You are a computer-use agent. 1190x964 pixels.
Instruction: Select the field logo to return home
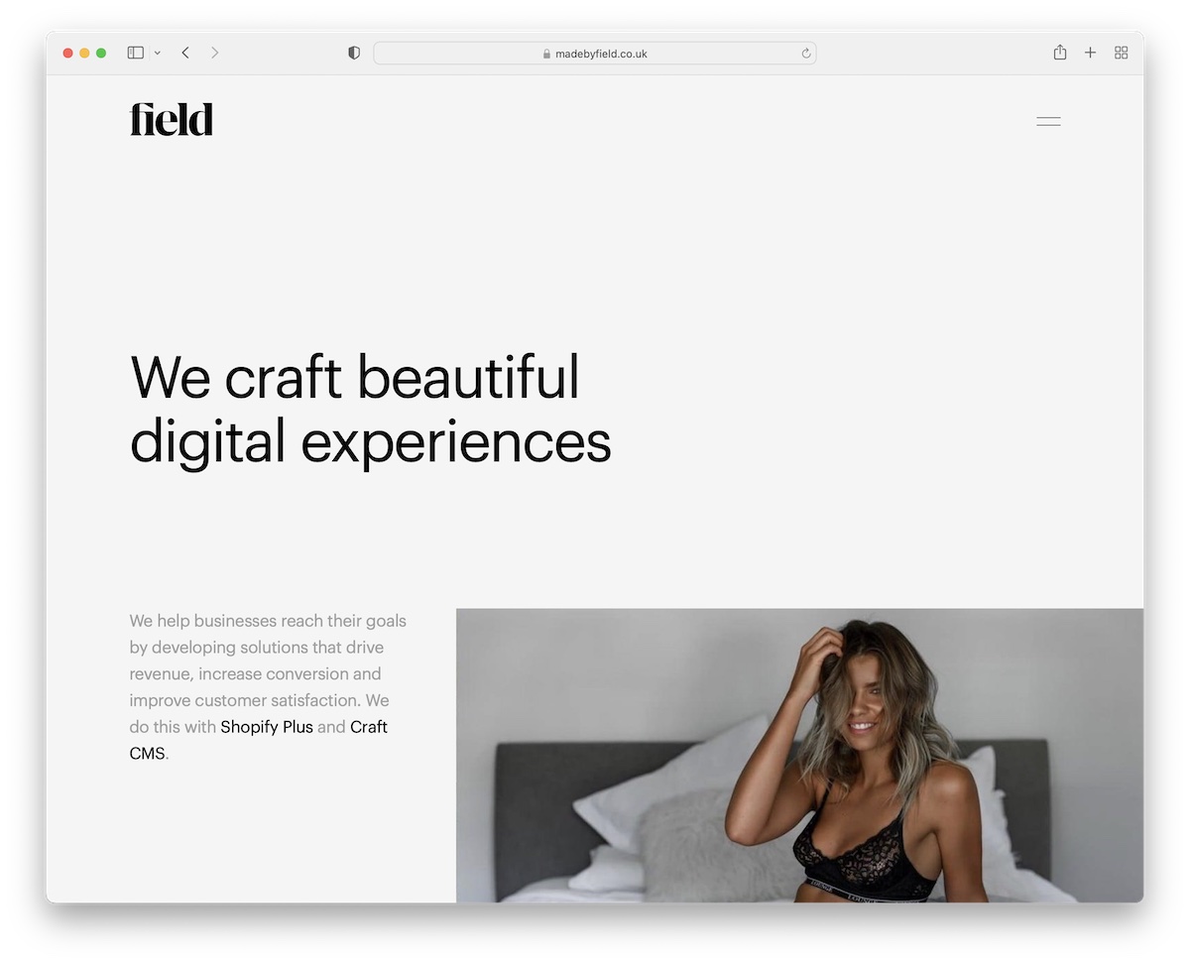tap(171, 118)
